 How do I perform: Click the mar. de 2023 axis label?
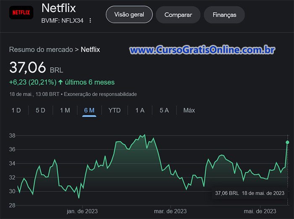click(170, 211)
